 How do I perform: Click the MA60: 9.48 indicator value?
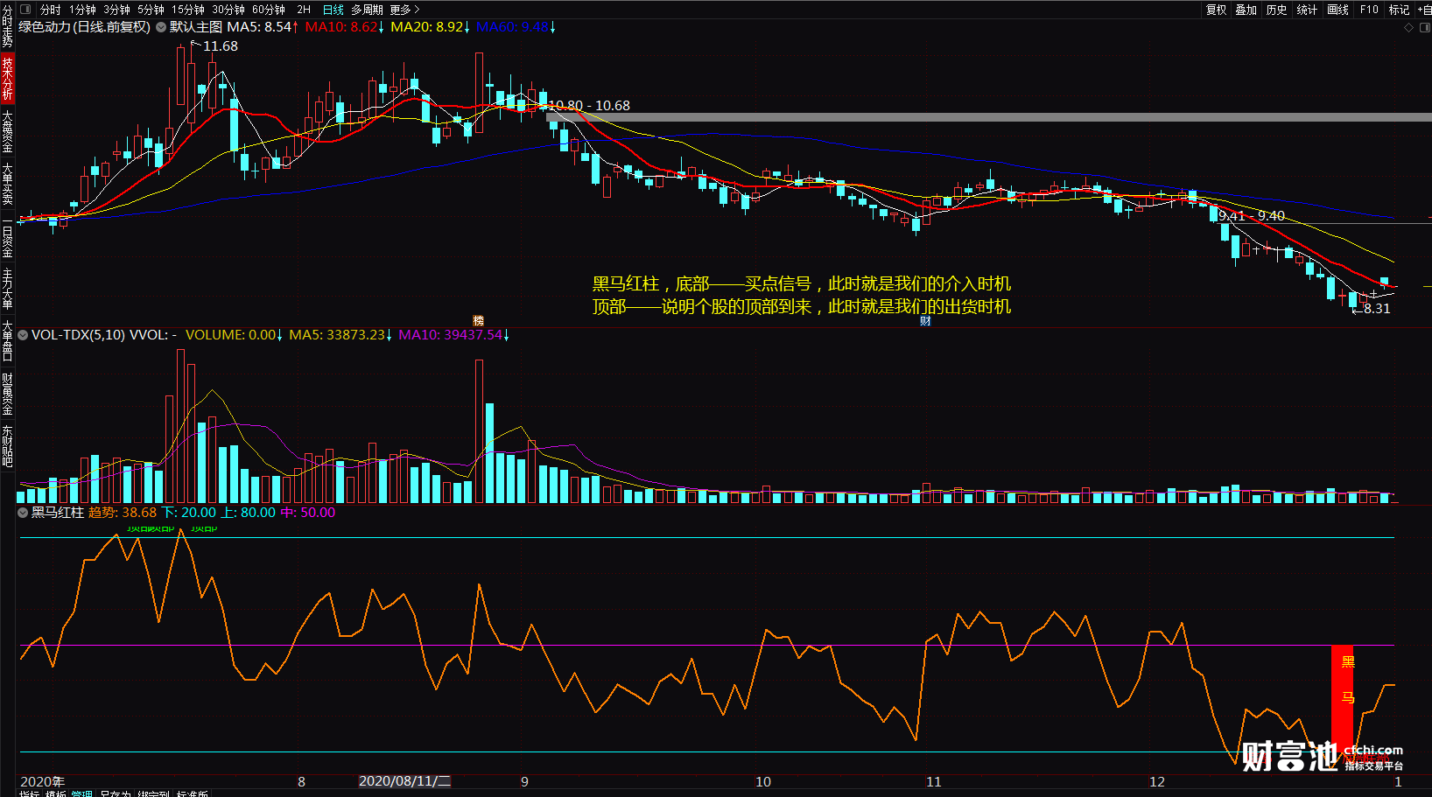(516, 27)
